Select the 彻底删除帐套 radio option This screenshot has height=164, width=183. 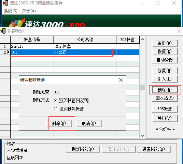click(56, 109)
